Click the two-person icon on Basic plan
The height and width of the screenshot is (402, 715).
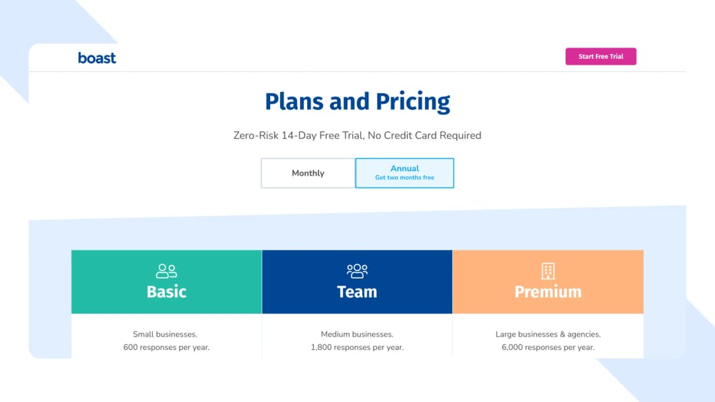(x=166, y=270)
